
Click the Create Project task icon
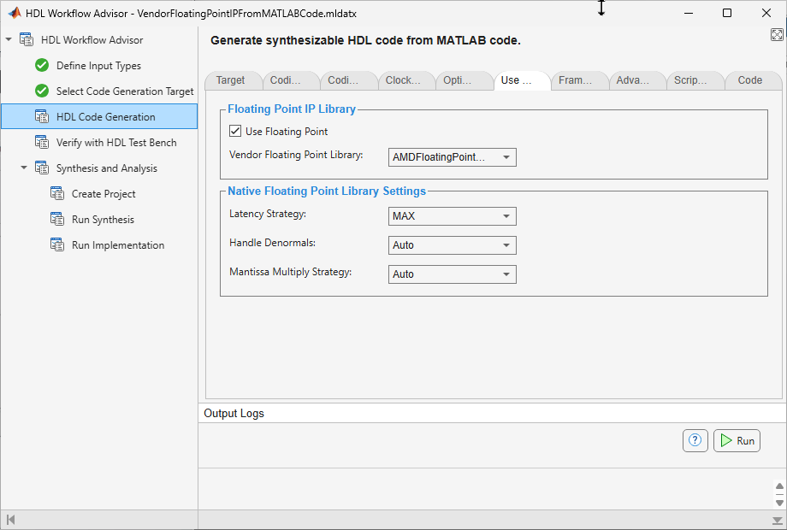click(x=57, y=193)
